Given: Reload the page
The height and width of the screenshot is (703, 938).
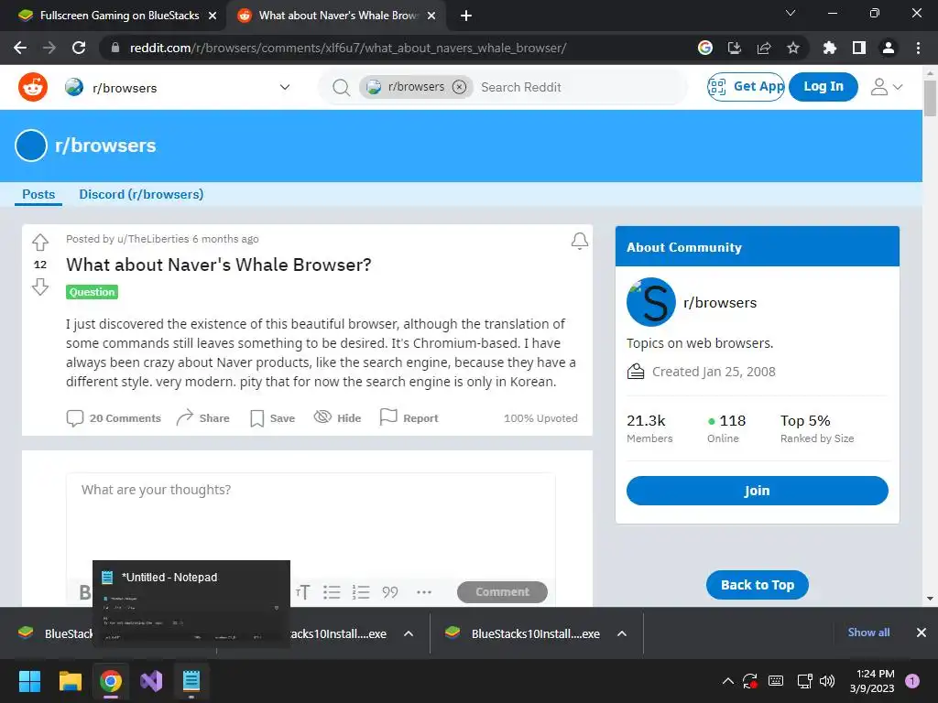Looking at the screenshot, I should pos(79,48).
